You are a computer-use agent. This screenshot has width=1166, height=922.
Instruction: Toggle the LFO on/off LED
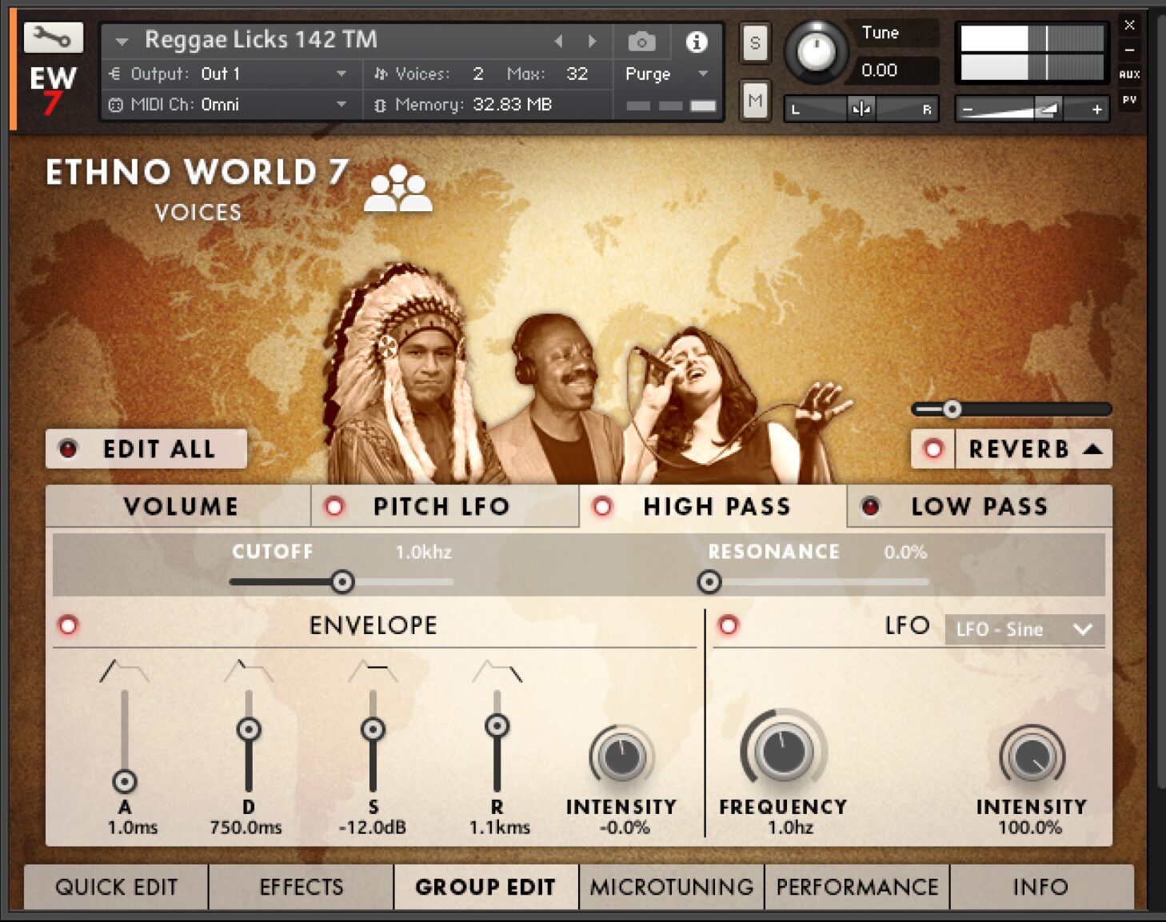(x=728, y=625)
